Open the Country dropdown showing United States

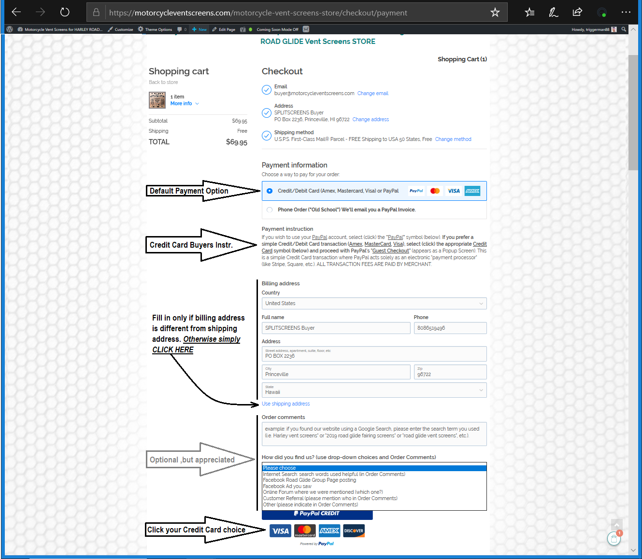point(374,304)
